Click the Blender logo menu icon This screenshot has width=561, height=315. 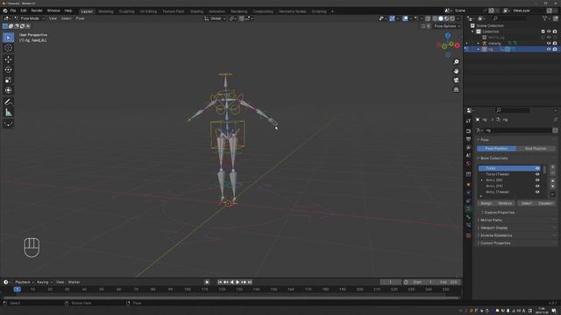(5, 10)
